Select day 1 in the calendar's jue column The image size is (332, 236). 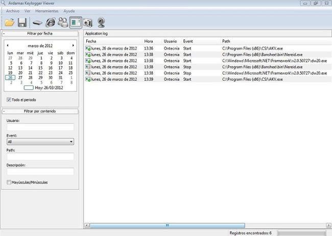coord(41,58)
